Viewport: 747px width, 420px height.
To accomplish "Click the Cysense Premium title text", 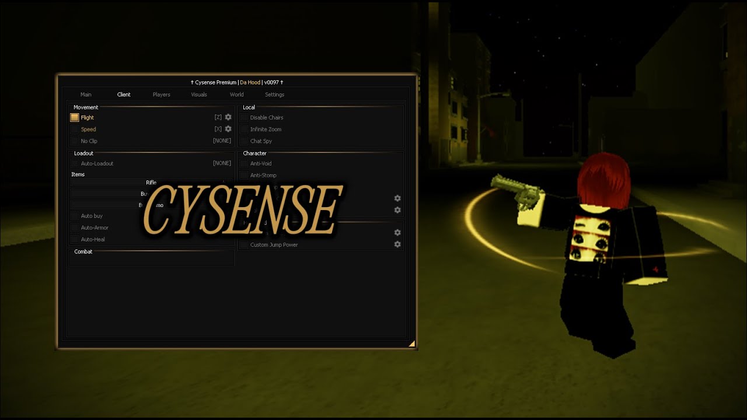I will pyautogui.click(x=216, y=82).
